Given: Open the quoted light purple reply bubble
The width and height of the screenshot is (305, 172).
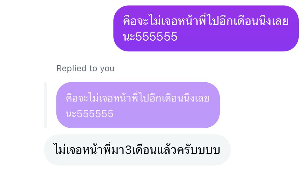Looking at the screenshot, I should point(138,105).
